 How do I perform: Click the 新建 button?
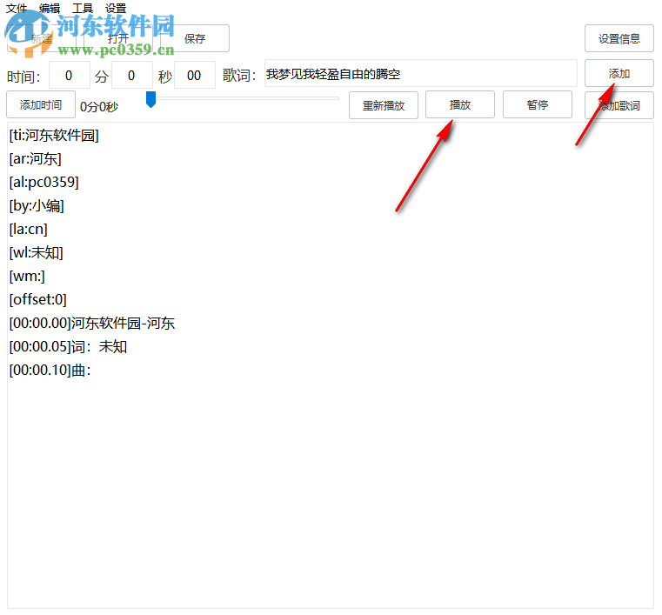point(42,38)
